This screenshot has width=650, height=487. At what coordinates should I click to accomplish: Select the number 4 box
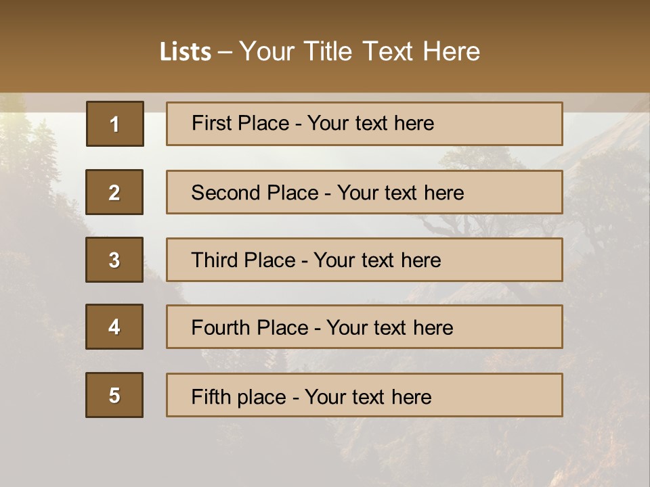pos(114,327)
